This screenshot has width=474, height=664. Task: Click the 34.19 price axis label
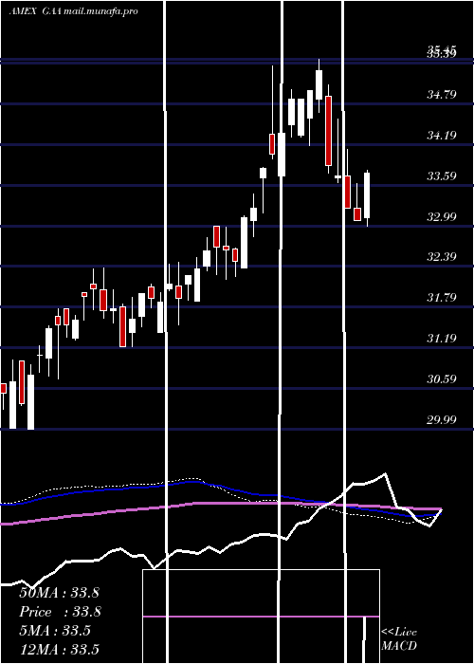(x=442, y=136)
